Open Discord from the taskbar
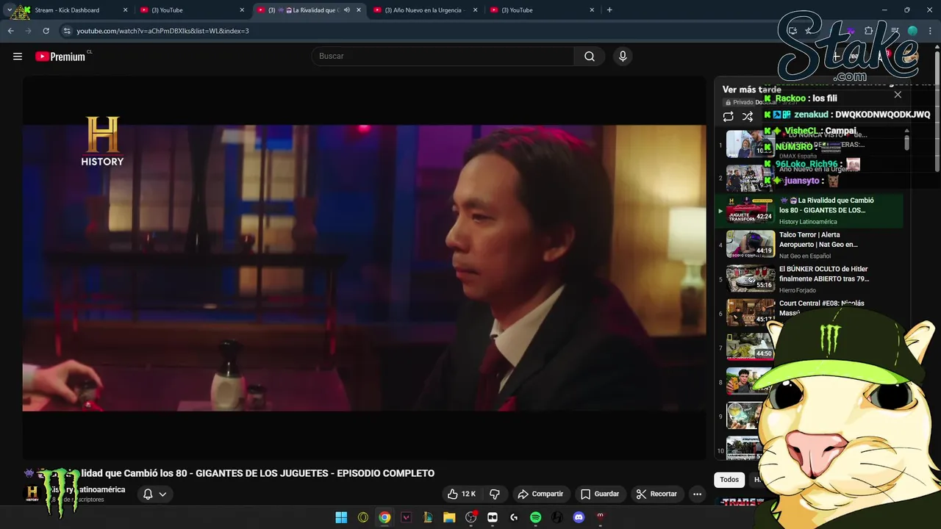 click(579, 517)
